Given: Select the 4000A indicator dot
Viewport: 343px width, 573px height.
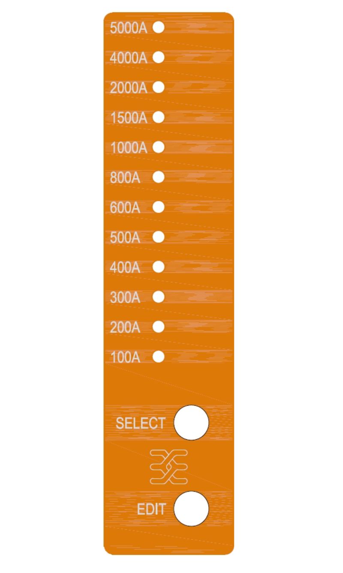Looking at the screenshot, I should [159, 57].
